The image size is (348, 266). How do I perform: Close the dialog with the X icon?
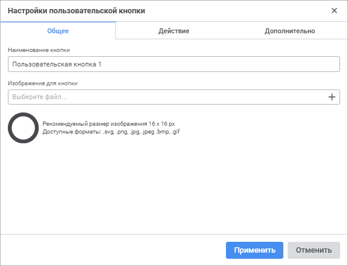[334, 10]
